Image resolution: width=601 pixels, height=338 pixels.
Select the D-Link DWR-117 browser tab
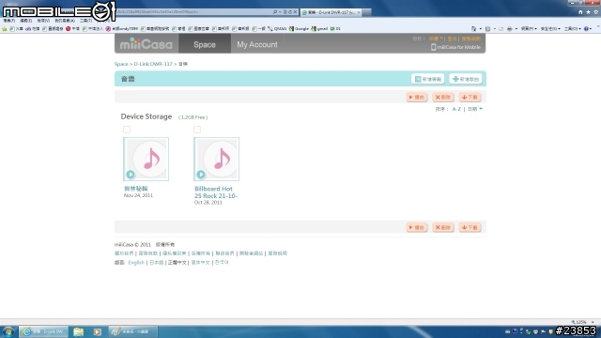pyautogui.click(x=331, y=12)
